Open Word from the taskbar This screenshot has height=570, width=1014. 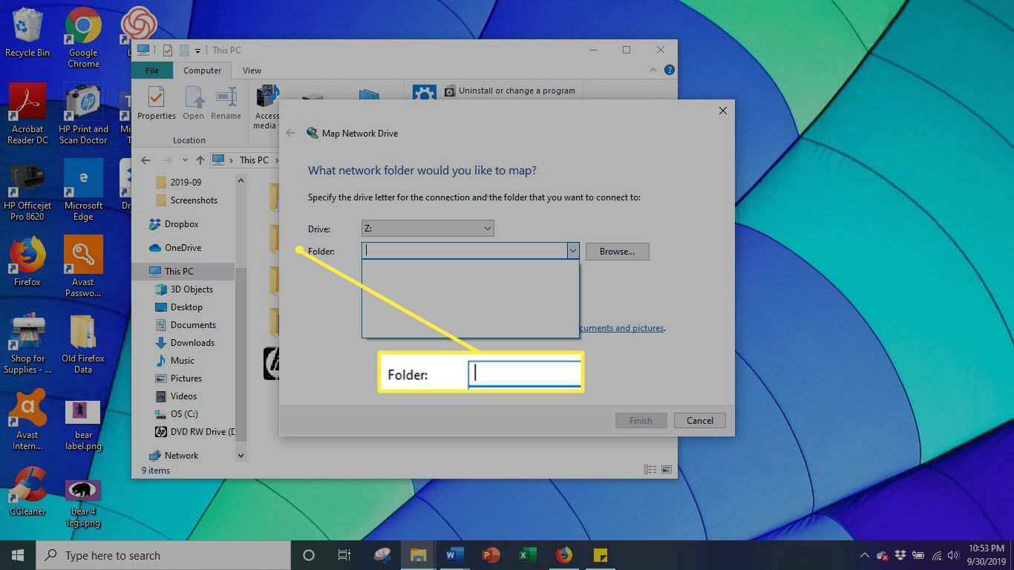click(x=454, y=555)
